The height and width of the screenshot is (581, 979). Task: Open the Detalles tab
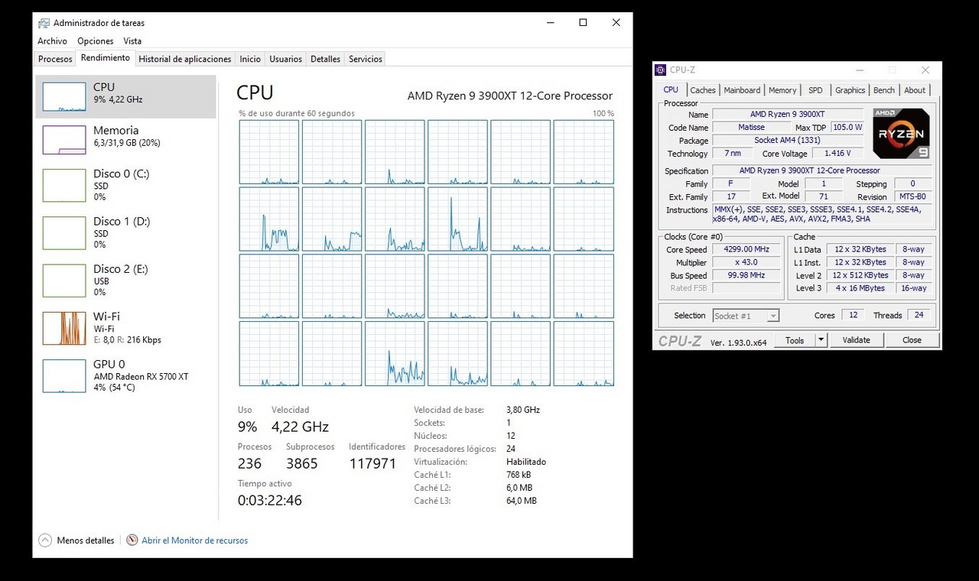[x=326, y=59]
